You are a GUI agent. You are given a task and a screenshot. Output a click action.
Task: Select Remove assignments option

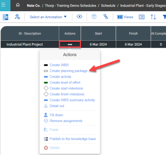(66, 121)
